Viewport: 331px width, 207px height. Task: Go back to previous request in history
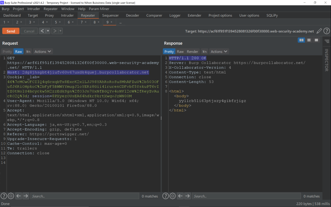point(42,31)
